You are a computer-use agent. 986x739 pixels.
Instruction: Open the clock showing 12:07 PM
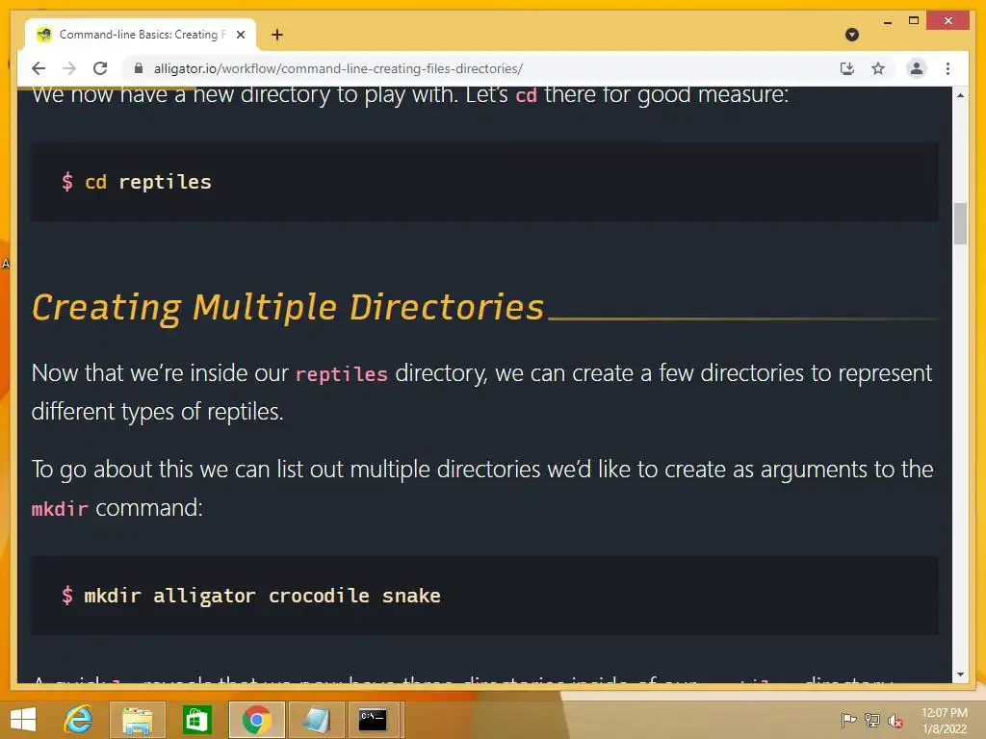coord(945,720)
